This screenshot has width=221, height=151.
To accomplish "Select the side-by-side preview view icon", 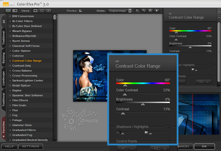I will (x=49, y=10).
